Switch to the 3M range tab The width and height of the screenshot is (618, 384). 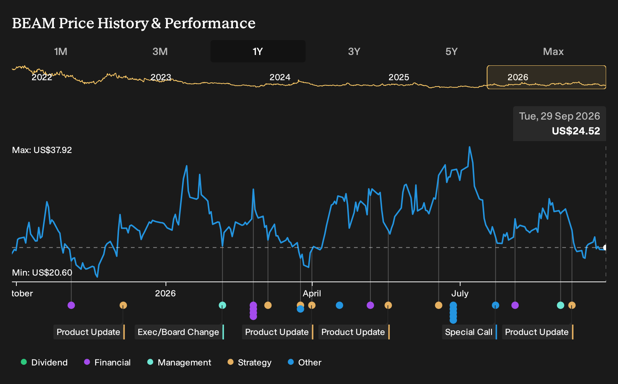tap(160, 51)
